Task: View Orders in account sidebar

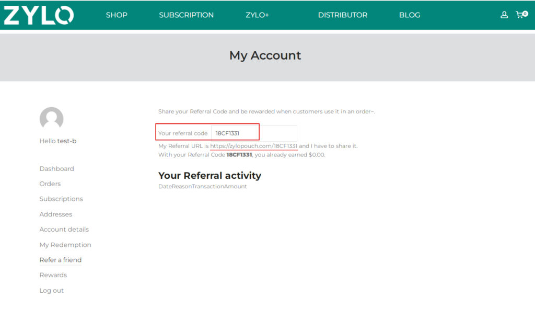Action: [50, 184]
